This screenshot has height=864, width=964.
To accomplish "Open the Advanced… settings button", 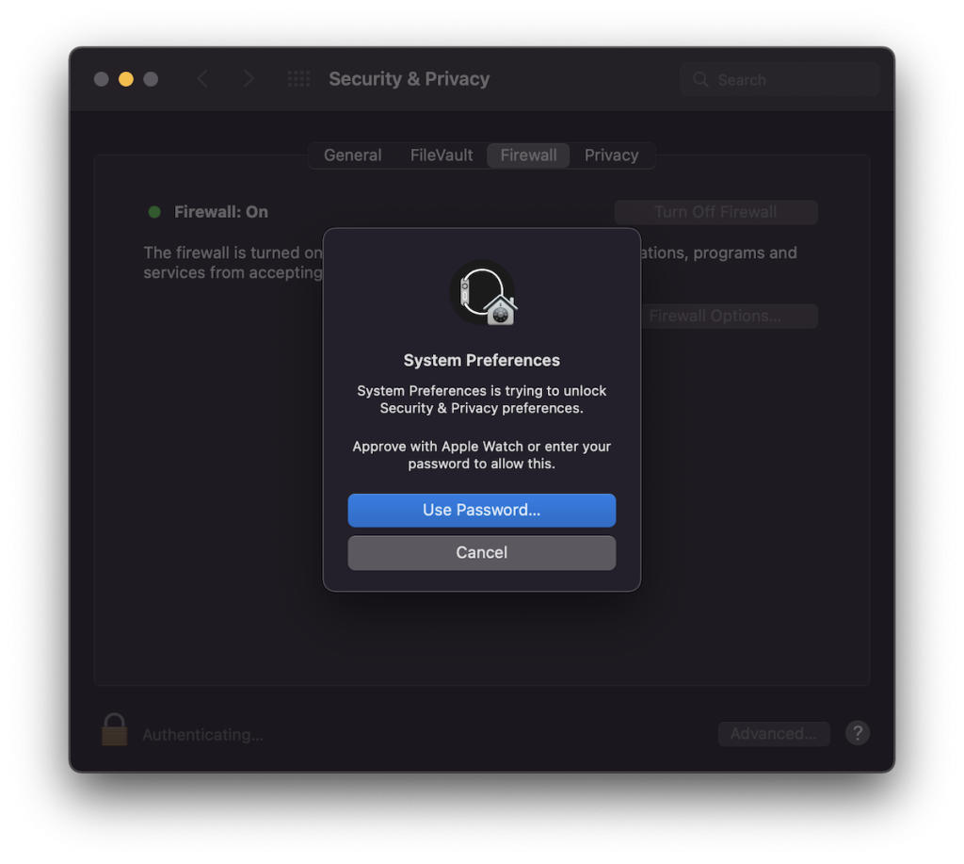I will point(774,734).
